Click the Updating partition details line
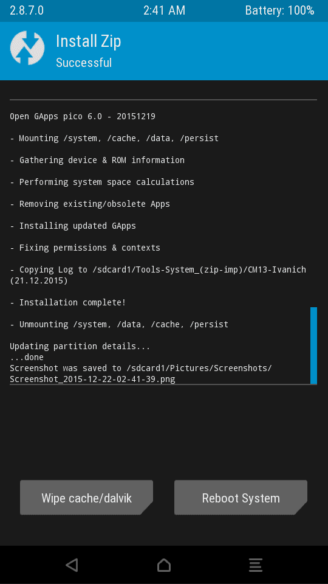The image size is (328, 584). click(x=80, y=346)
